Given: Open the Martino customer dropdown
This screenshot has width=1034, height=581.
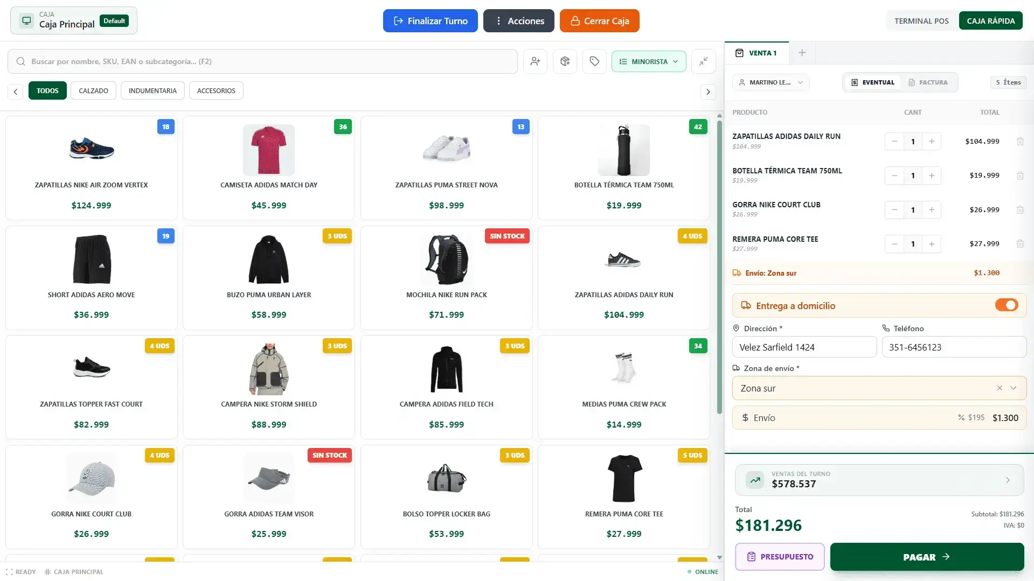Looking at the screenshot, I should (771, 82).
